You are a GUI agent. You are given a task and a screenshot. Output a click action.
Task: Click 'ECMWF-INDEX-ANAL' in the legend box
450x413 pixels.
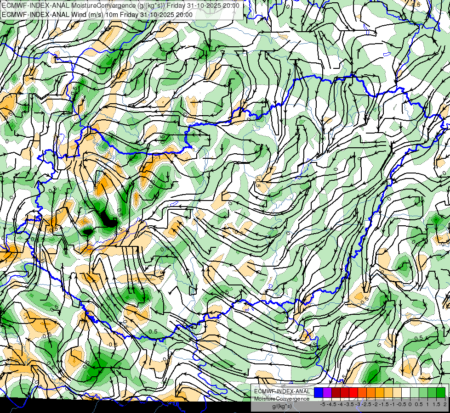(282, 391)
